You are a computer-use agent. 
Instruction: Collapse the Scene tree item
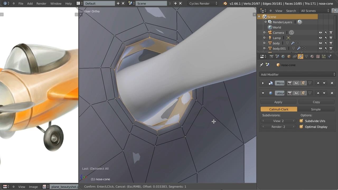coord(259,17)
